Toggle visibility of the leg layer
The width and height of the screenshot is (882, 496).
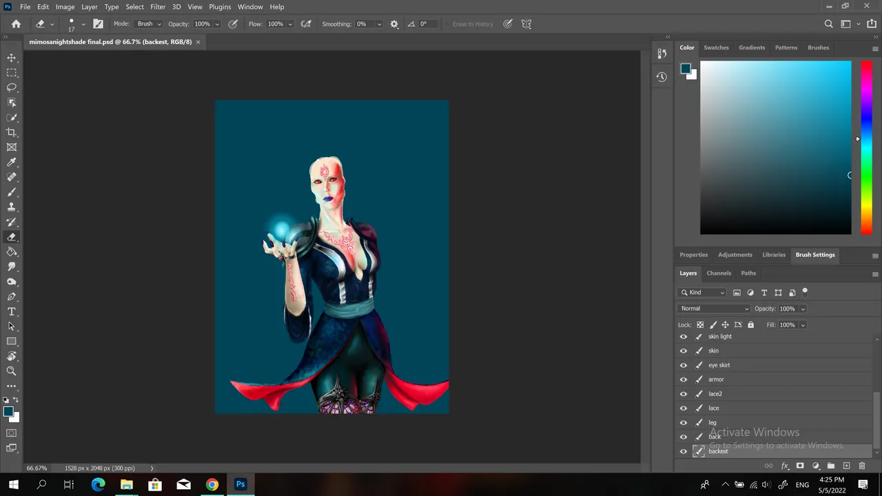tap(684, 422)
